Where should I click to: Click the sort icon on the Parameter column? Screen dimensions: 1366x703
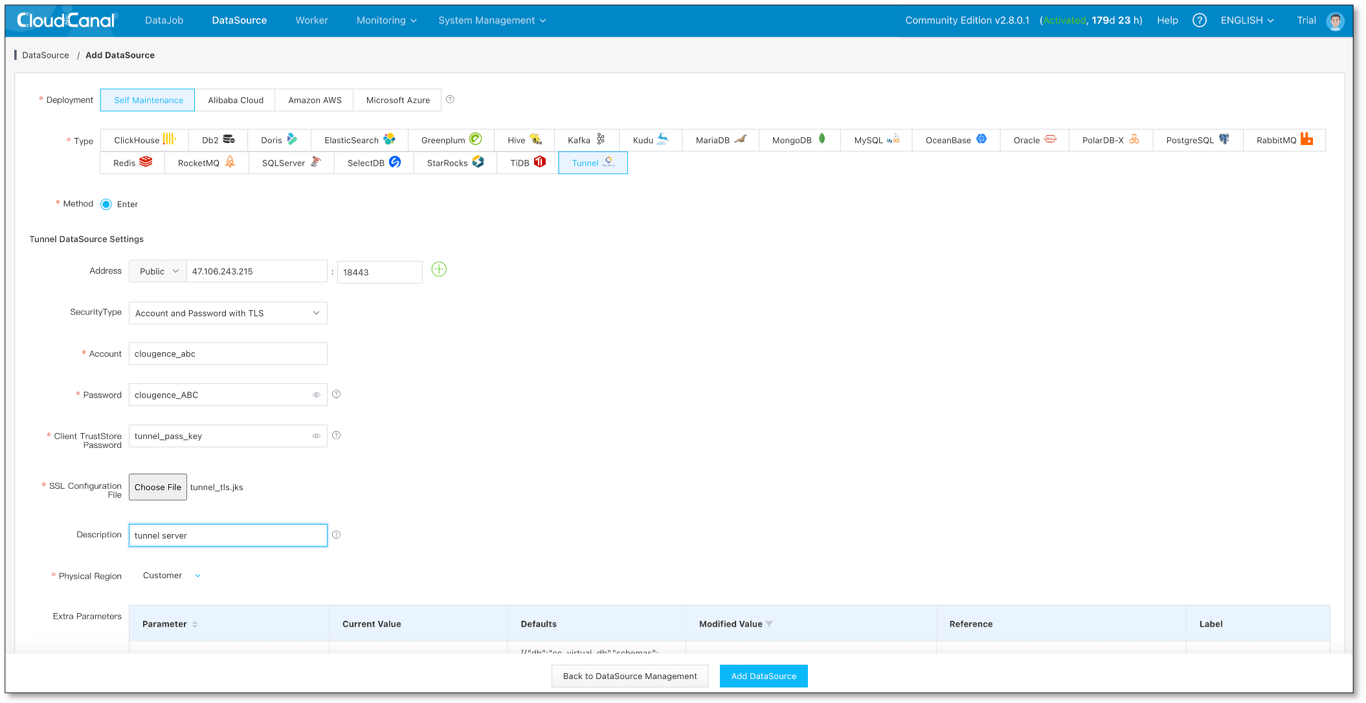195,624
